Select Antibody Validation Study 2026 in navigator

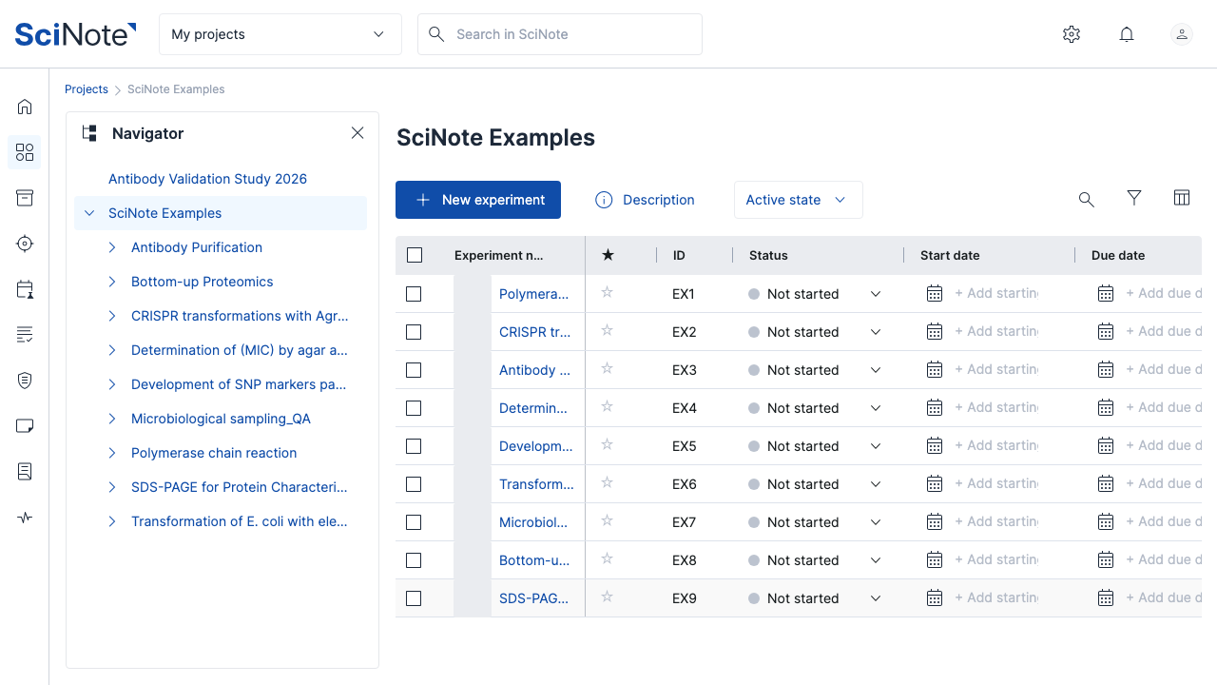[207, 179]
